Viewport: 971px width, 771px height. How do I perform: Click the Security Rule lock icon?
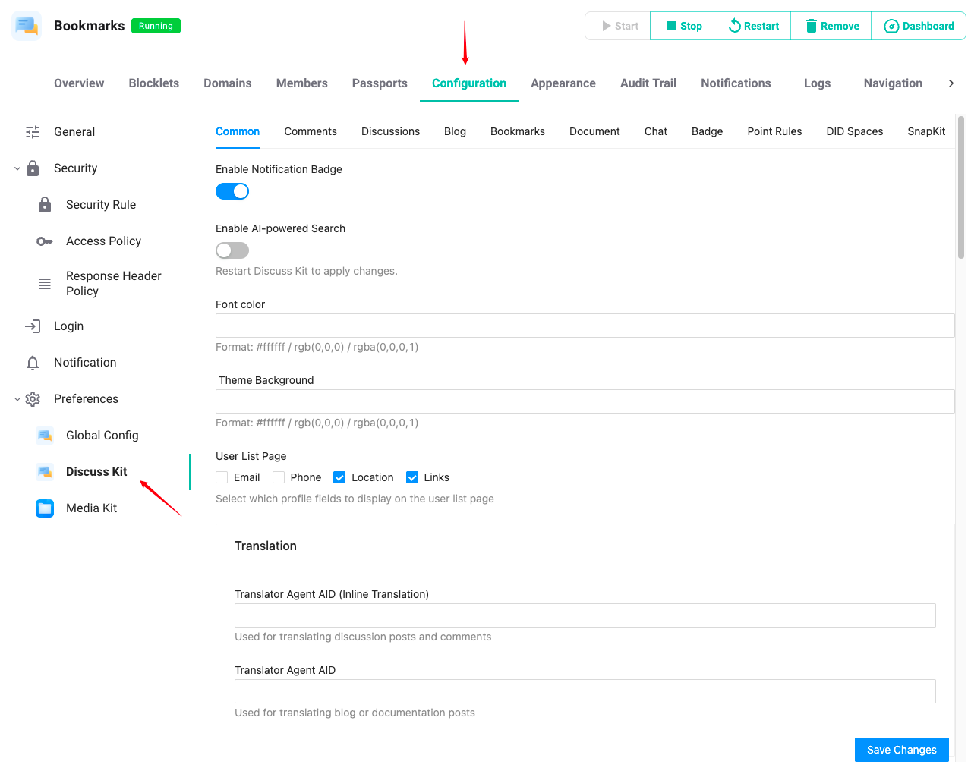(45, 205)
